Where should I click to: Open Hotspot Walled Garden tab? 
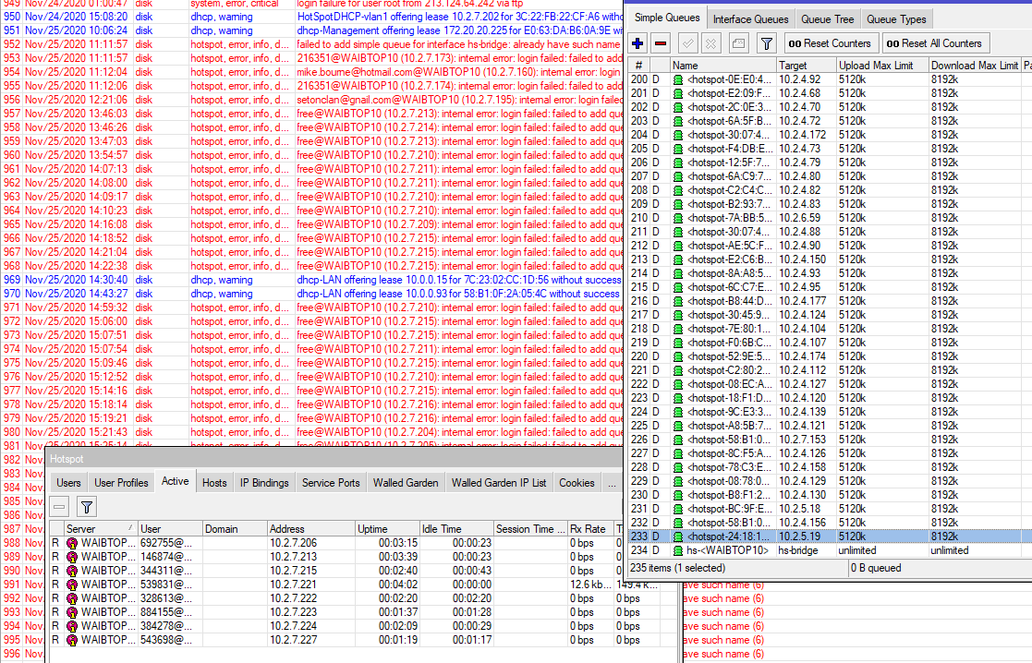click(x=406, y=483)
